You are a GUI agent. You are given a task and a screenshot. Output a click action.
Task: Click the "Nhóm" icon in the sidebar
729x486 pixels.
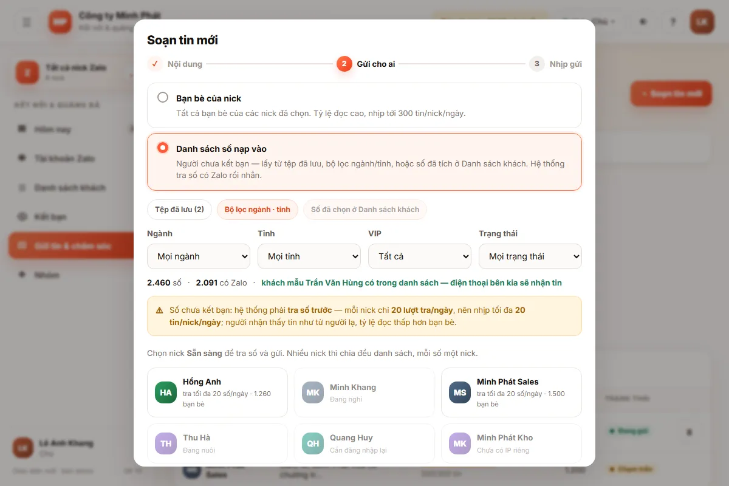point(22,275)
